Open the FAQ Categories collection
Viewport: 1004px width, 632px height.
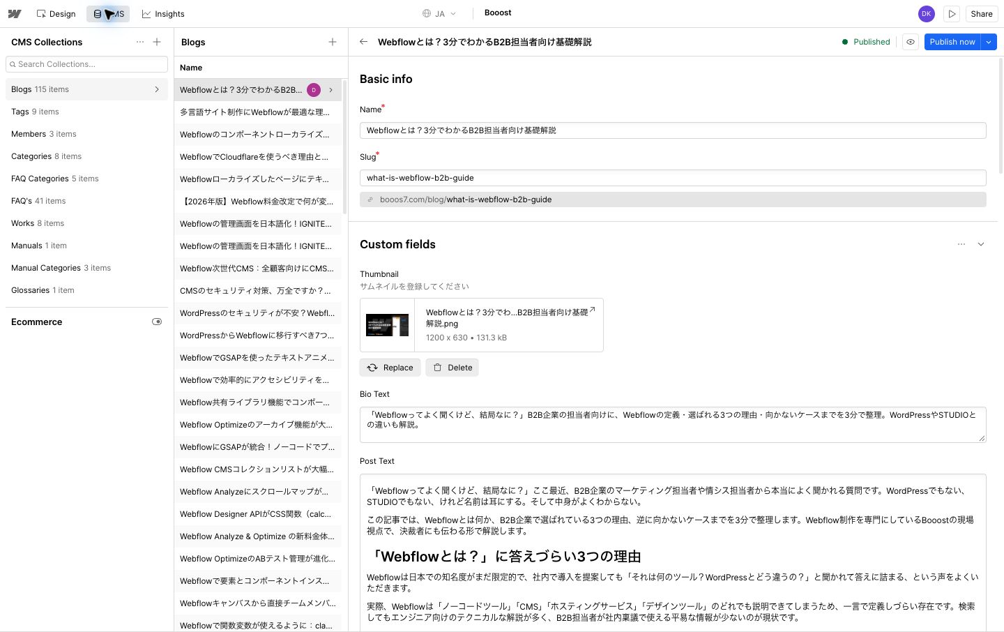86,179
